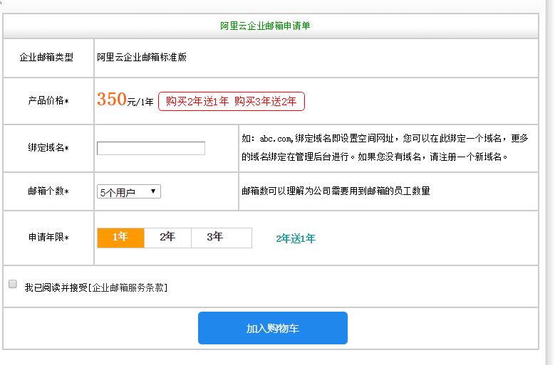Click the 阿里云企业邮箱标准版 product type text

pyautogui.click(x=142, y=57)
